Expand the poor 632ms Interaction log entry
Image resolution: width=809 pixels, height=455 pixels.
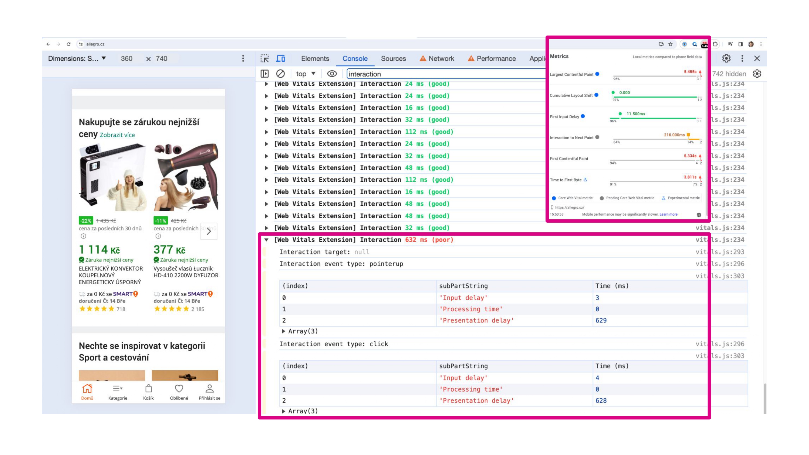(x=266, y=239)
